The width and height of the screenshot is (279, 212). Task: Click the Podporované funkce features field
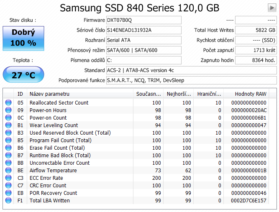[191, 80]
